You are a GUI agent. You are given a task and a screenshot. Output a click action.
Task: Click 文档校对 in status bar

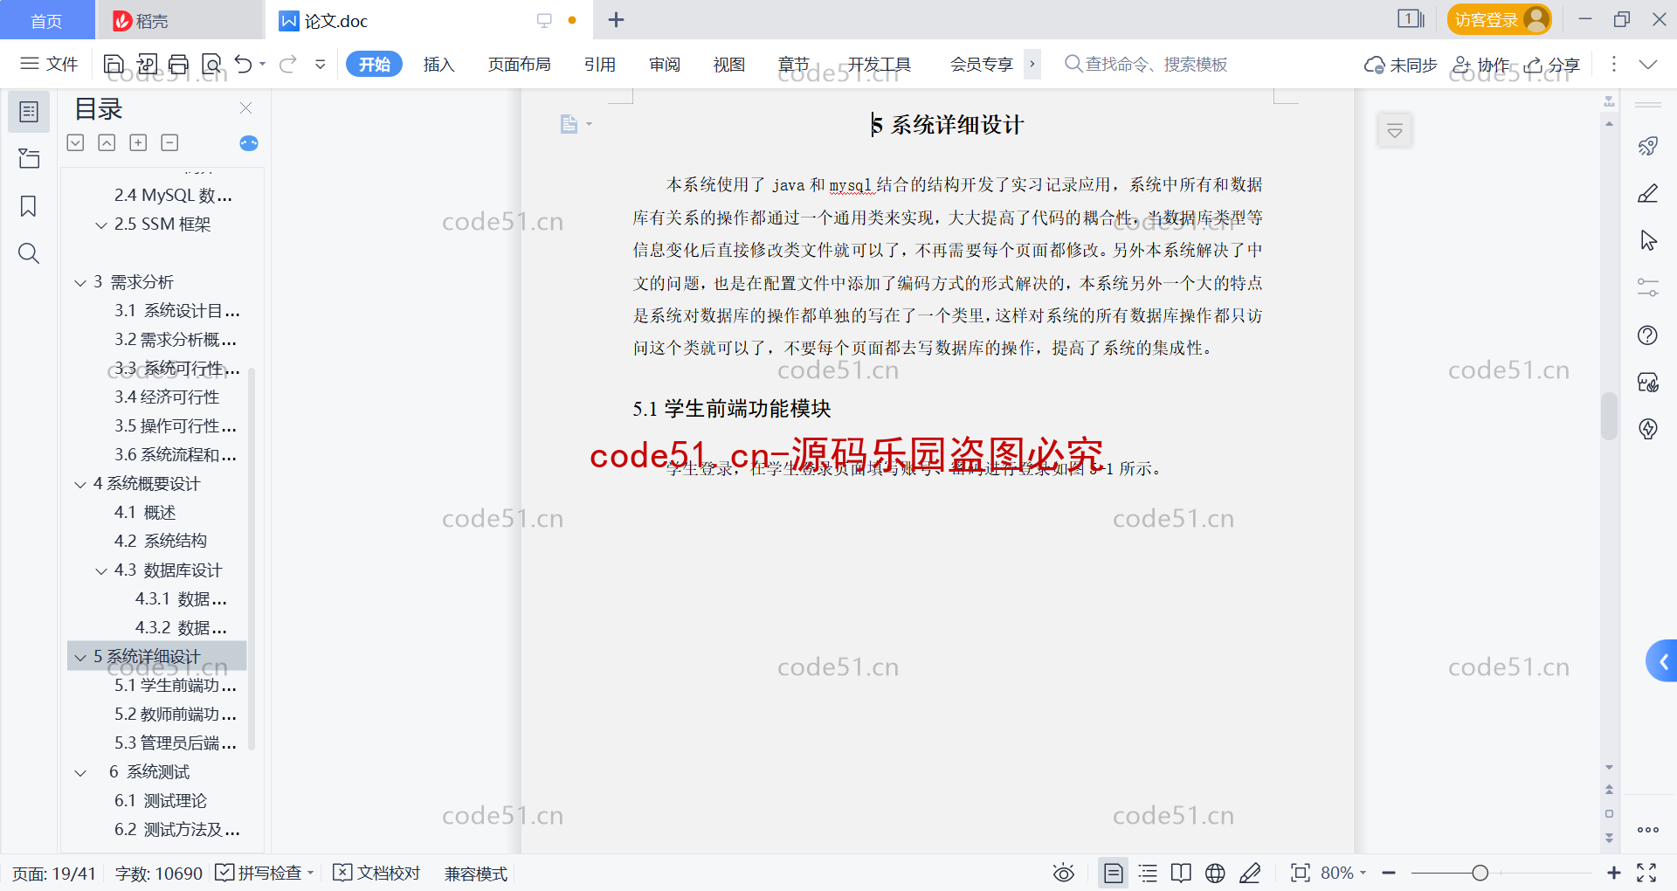[x=377, y=873]
